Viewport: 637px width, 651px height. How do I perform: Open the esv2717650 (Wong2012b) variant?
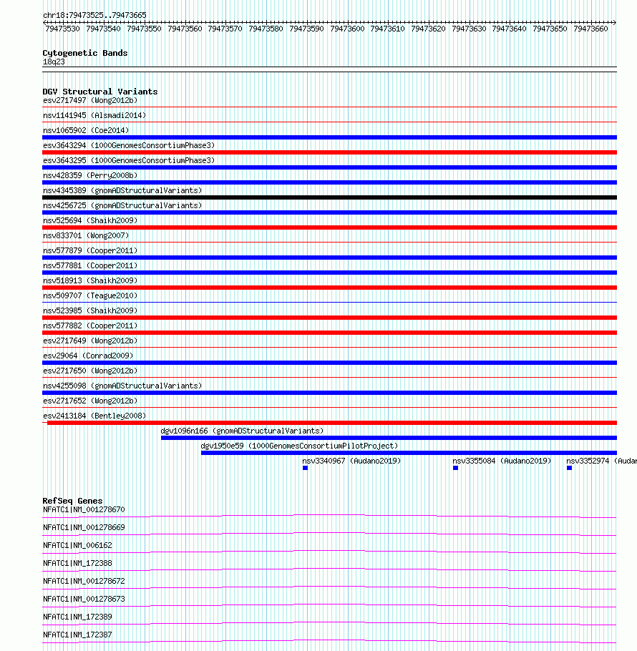point(90,371)
